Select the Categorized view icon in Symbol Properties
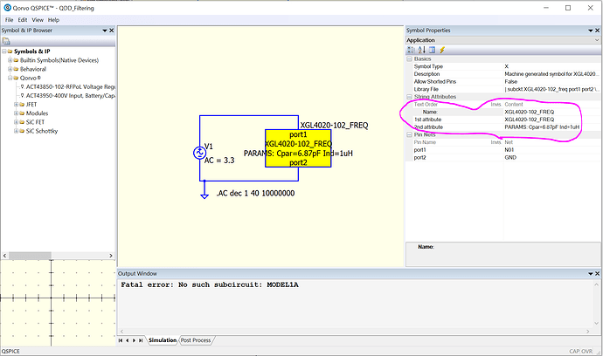 point(411,50)
